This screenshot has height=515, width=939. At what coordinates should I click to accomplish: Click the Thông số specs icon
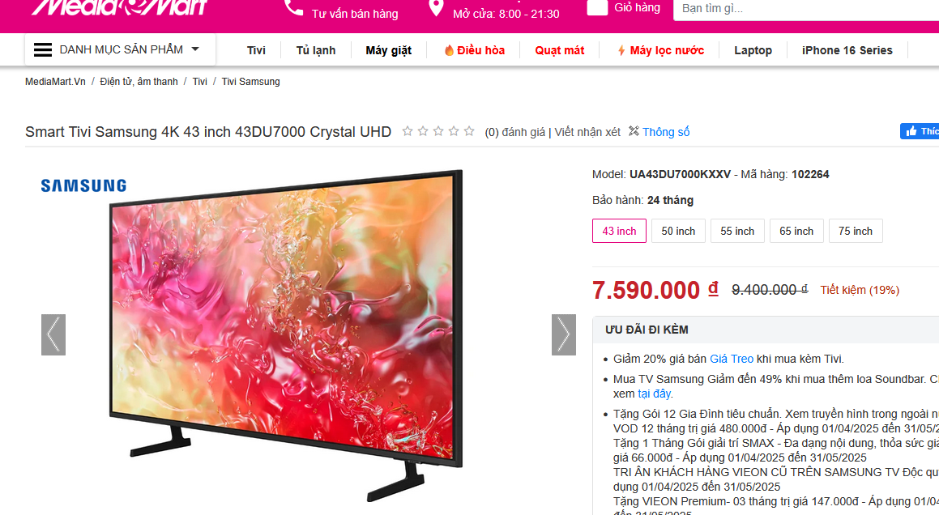(x=634, y=131)
